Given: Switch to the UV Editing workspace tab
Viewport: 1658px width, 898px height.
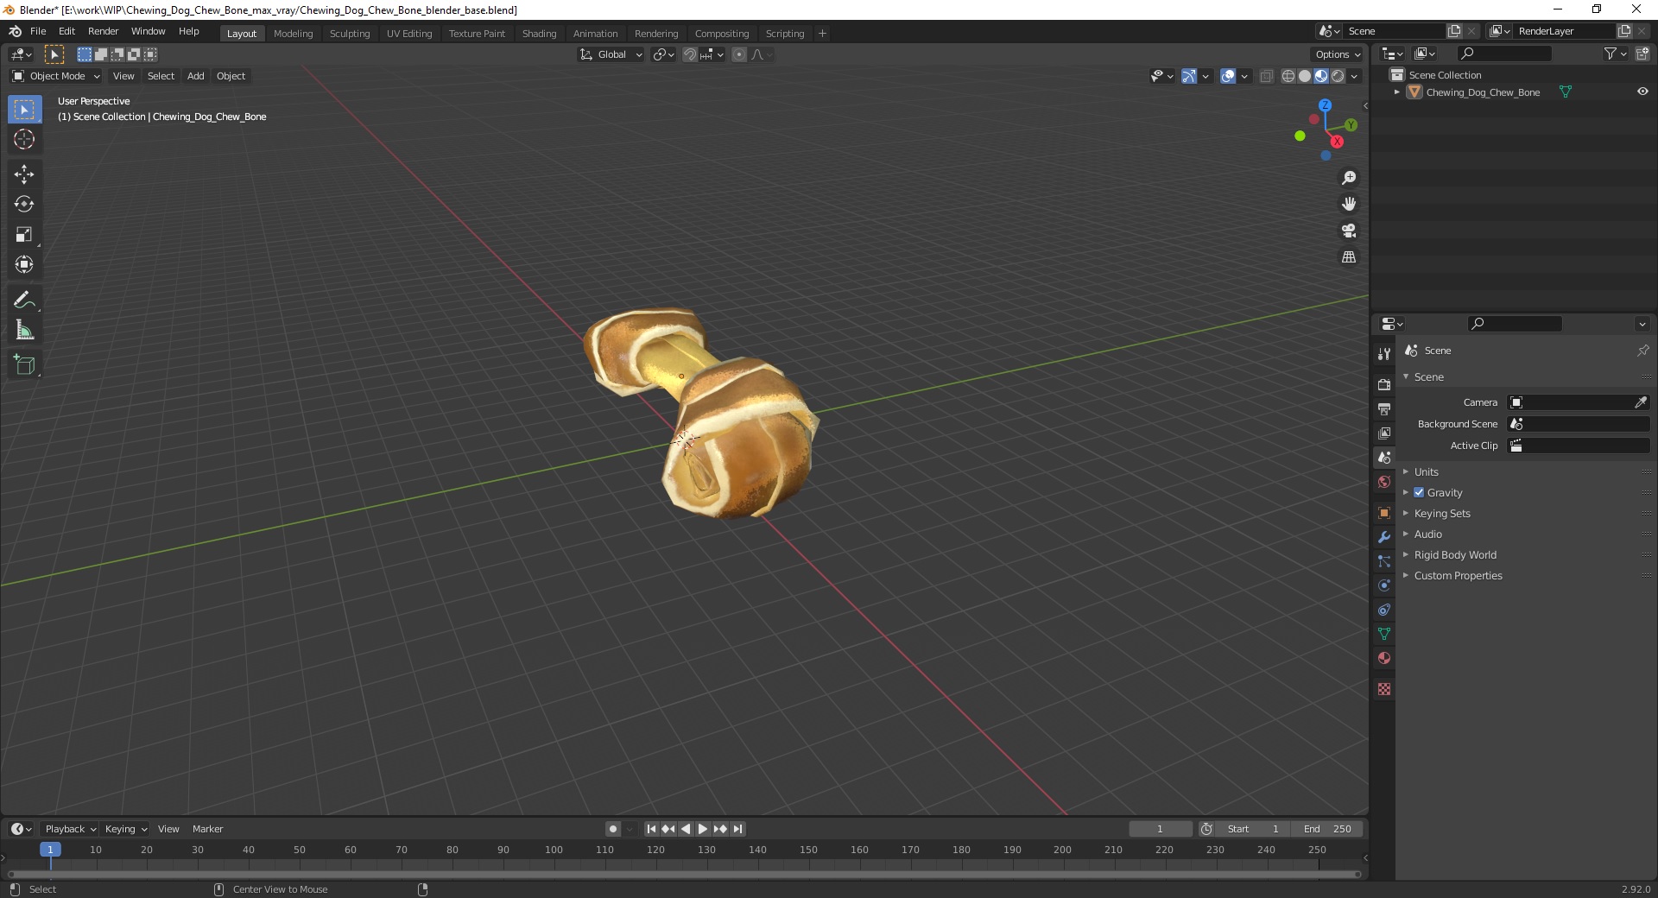Looking at the screenshot, I should [x=409, y=34].
